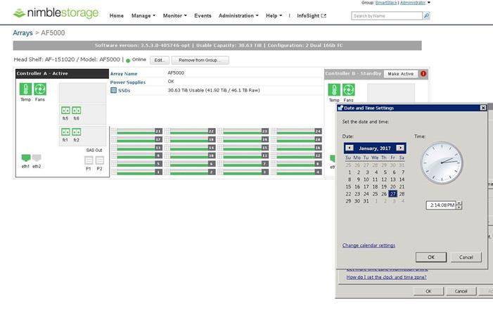
Task: Select the fc6 port icon
Action: click(x=77, y=110)
